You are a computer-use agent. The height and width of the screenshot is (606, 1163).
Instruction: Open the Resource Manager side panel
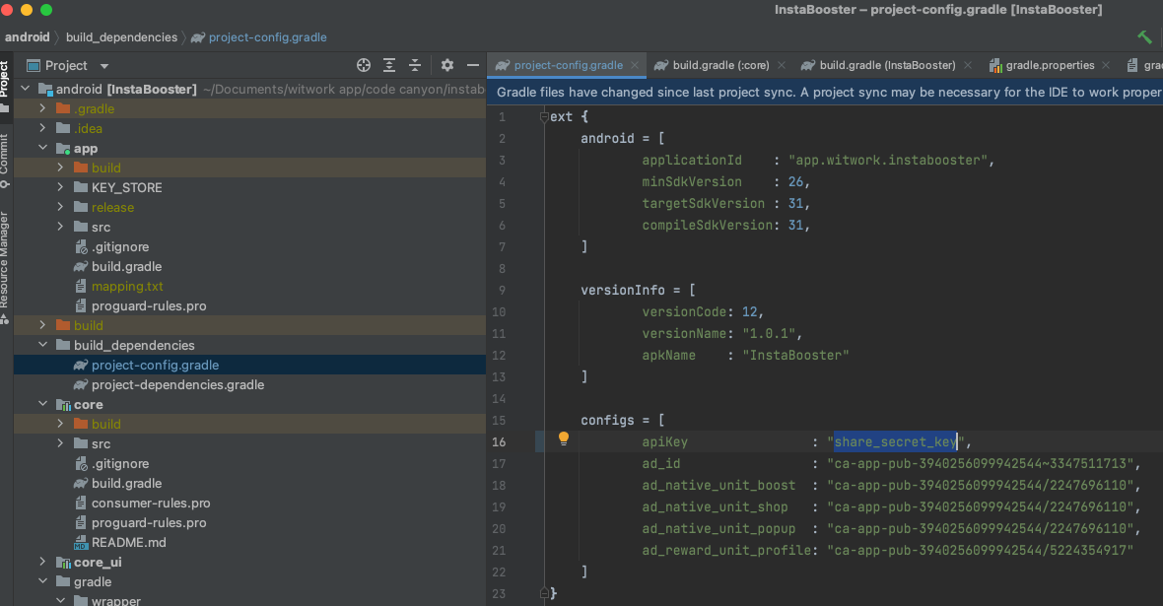[x=5, y=259]
